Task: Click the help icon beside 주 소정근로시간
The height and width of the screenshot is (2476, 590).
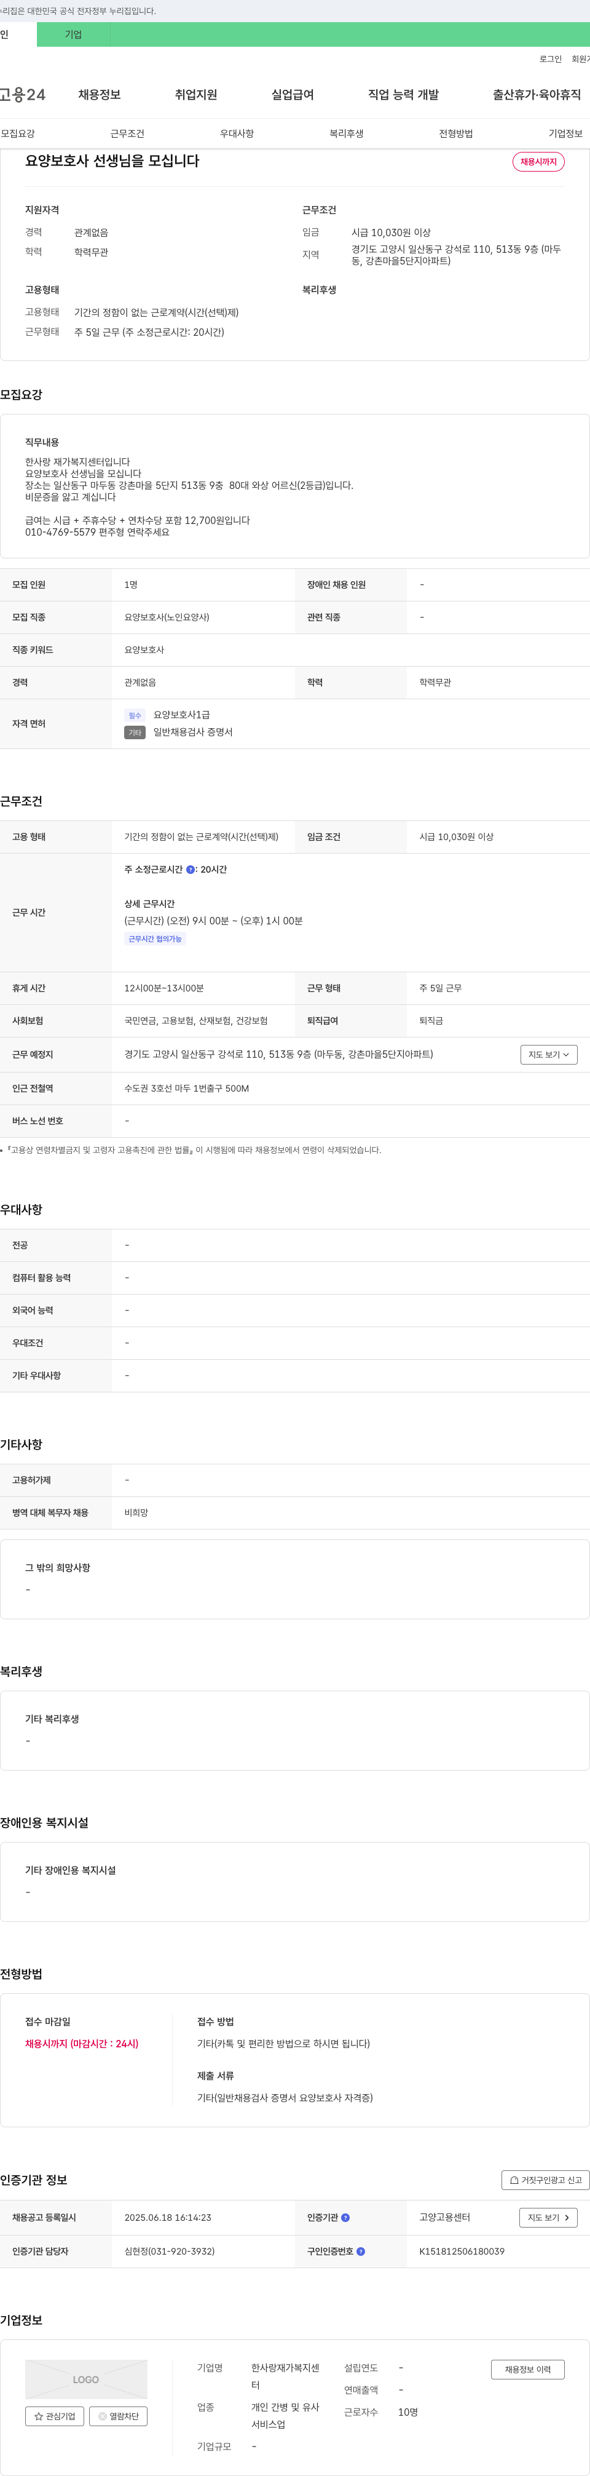Action: point(191,869)
